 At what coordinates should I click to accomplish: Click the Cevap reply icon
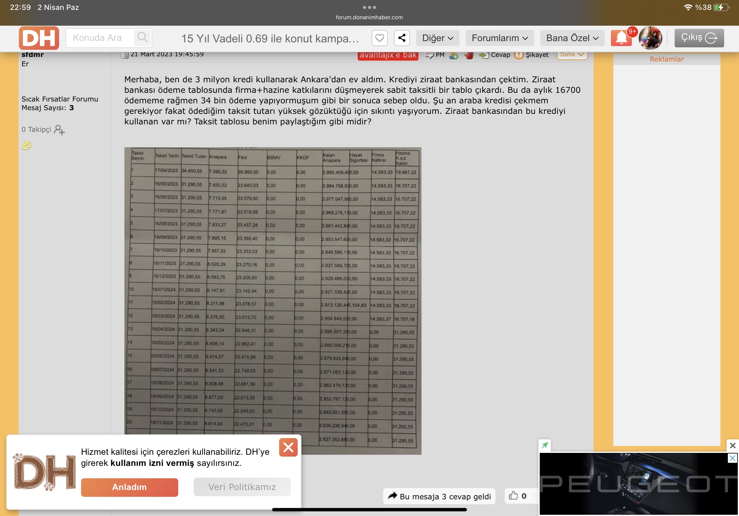(x=484, y=55)
